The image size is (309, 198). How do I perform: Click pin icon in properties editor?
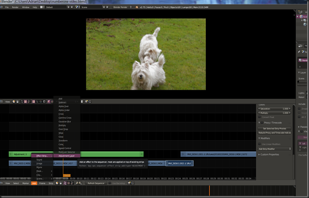coord(299,52)
